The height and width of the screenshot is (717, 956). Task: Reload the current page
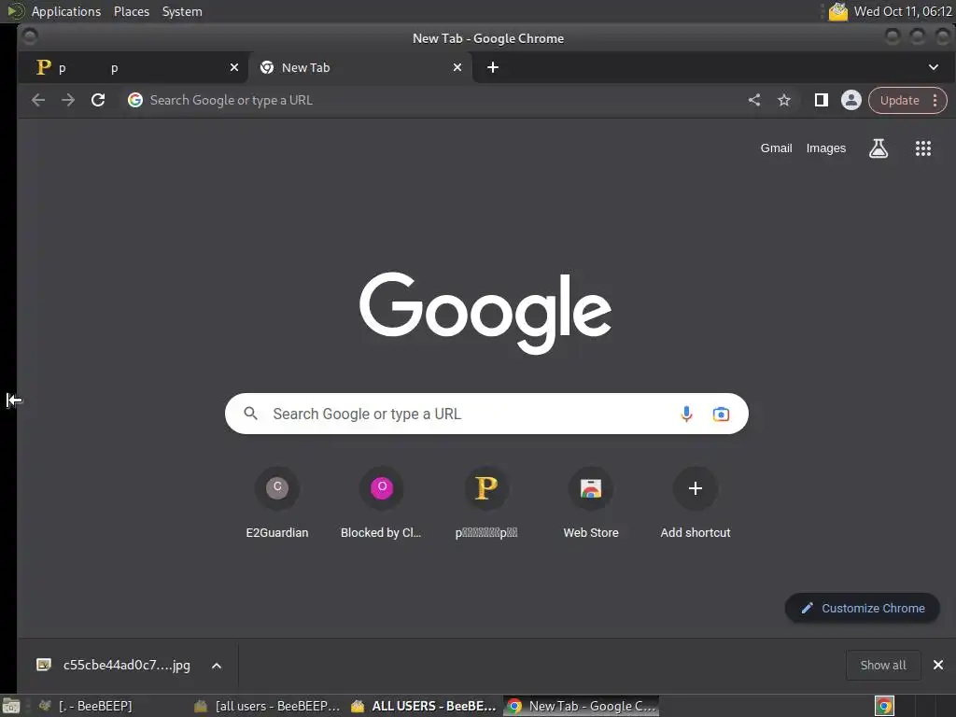click(x=97, y=100)
